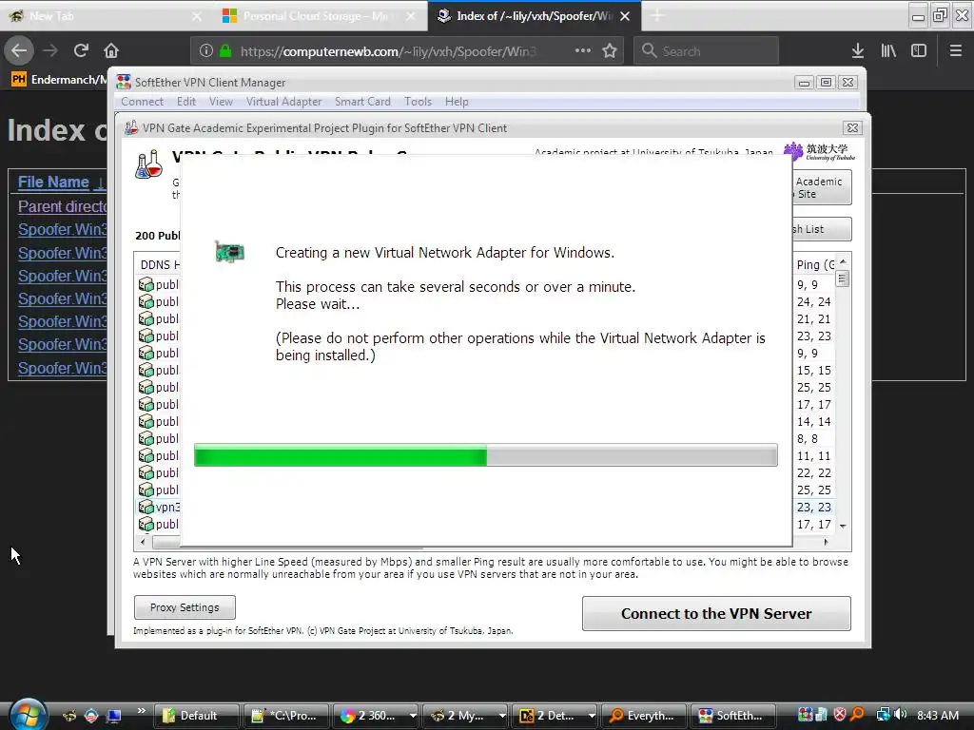The image size is (974, 730).
Task: Open the File Name column link
Action: point(53,182)
